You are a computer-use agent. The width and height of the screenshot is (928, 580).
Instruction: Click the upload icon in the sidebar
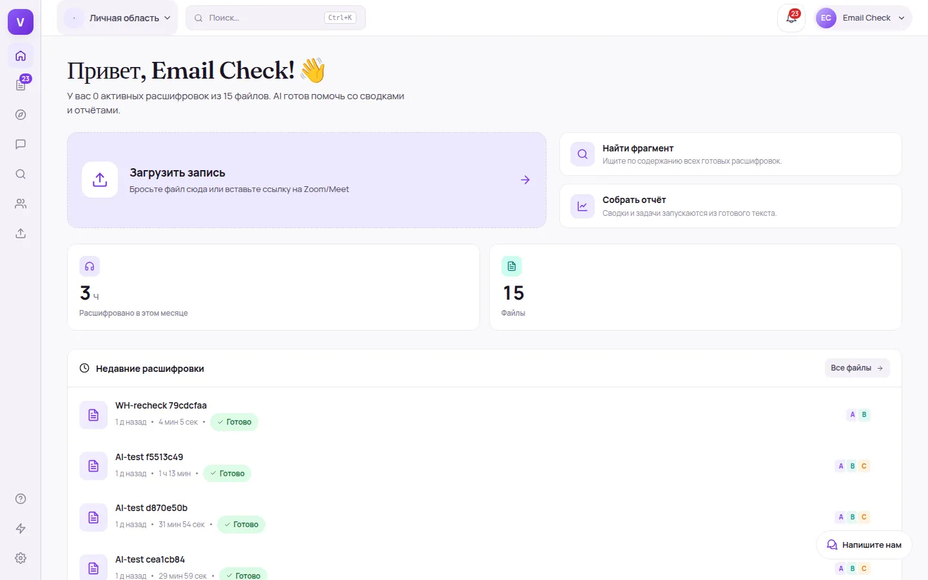[x=21, y=233]
